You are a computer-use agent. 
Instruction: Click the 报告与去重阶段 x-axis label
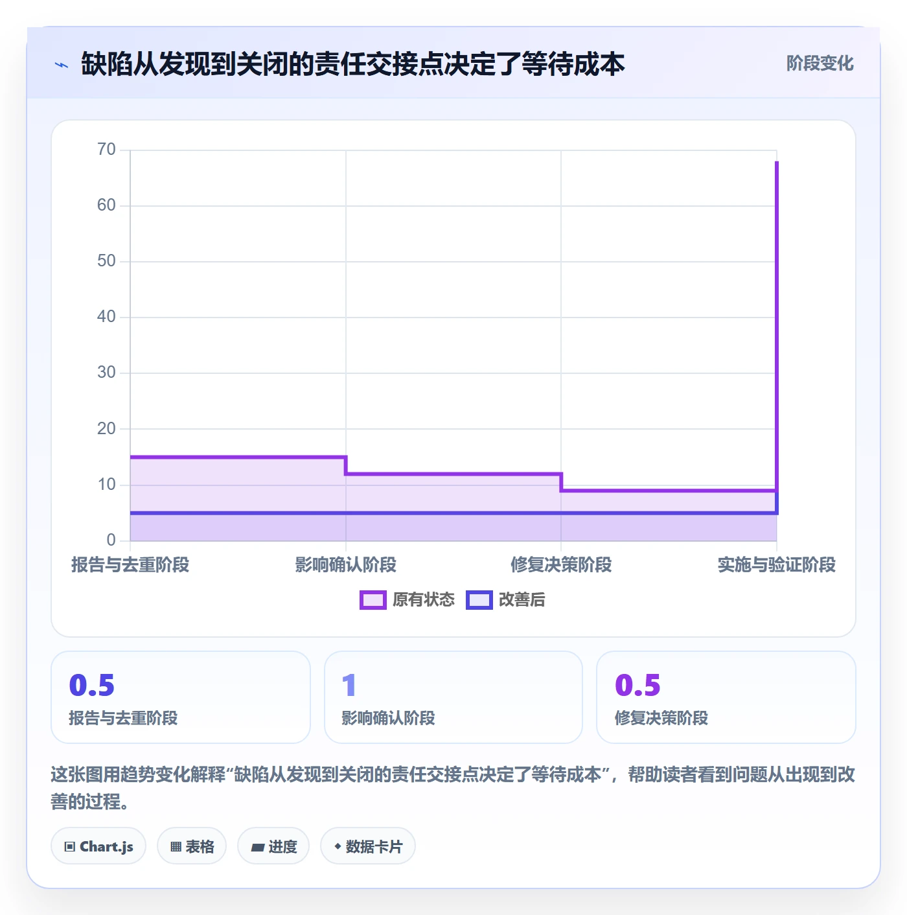[130, 564]
